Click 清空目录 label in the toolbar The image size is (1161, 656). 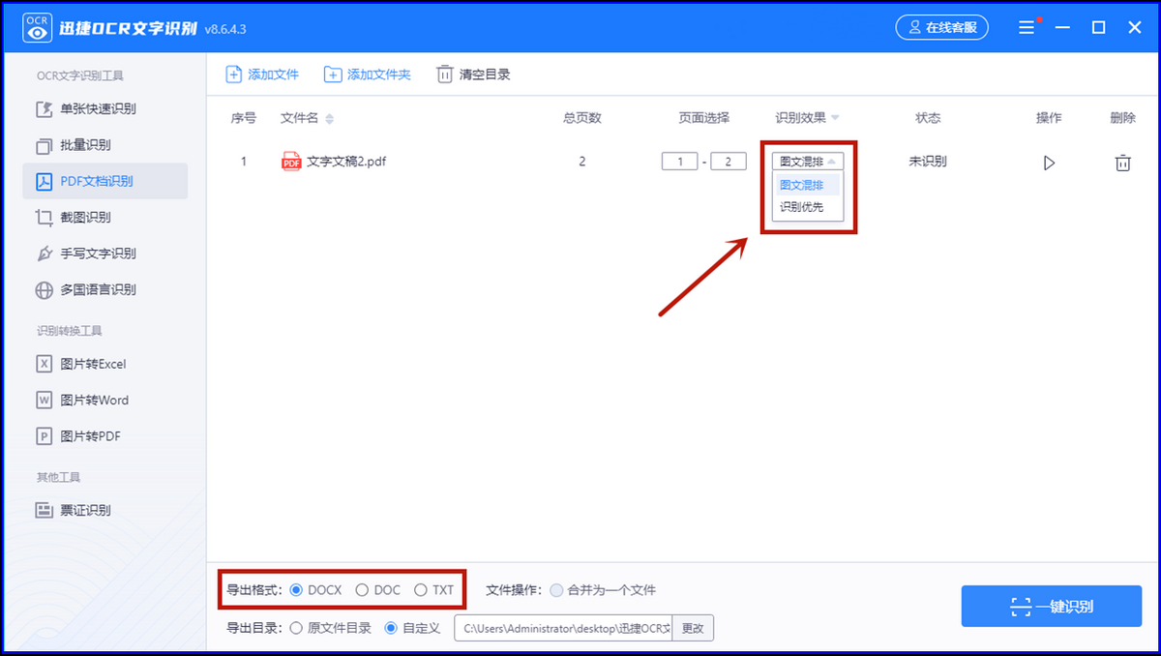pyautogui.click(x=485, y=75)
